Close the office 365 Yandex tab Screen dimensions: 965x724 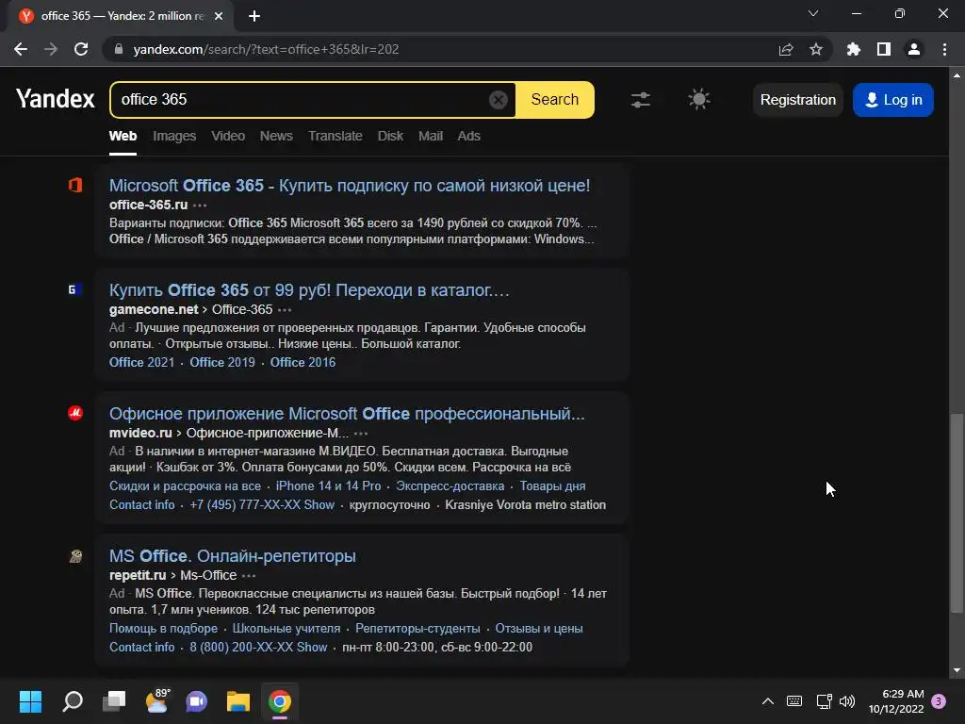tap(219, 16)
